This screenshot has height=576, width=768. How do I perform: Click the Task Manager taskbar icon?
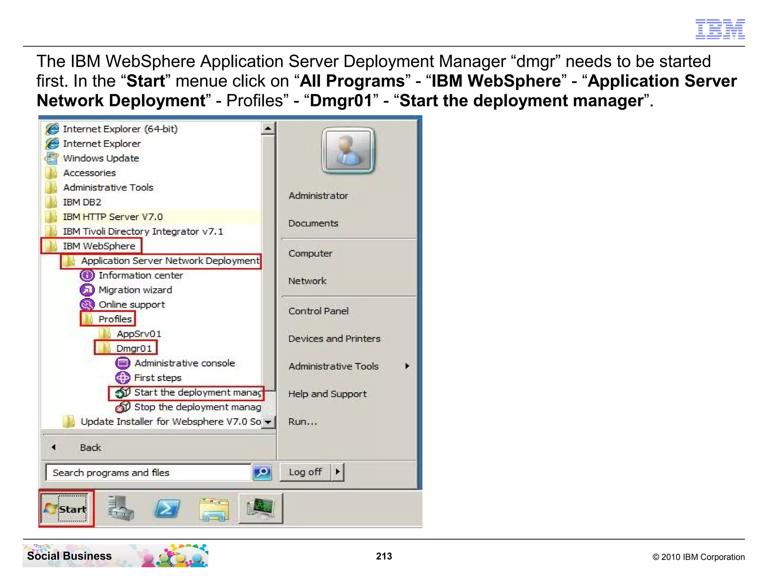[x=261, y=508]
